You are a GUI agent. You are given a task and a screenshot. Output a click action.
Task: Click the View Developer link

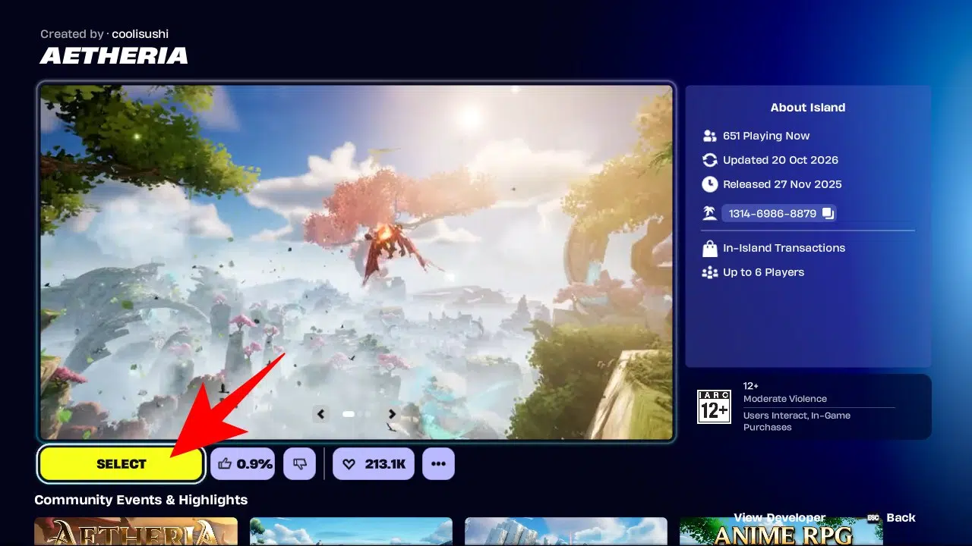coord(779,518)
